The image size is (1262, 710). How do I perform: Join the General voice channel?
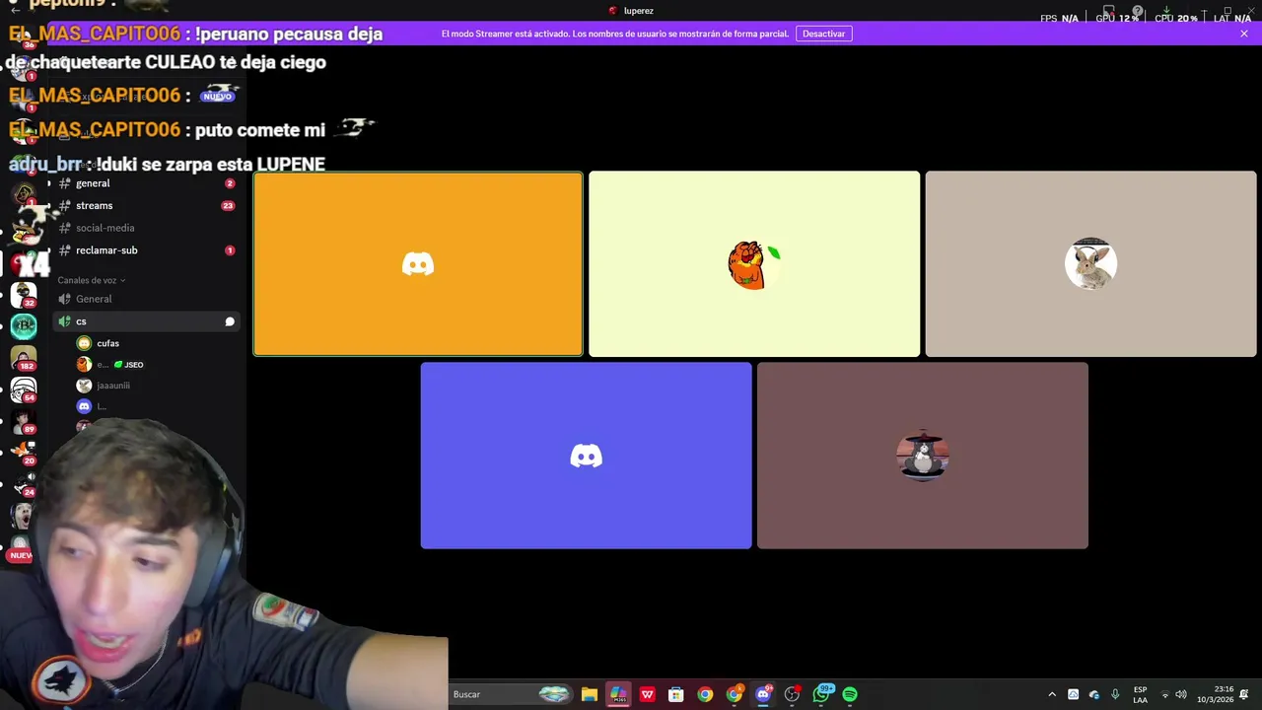tap(146, 299)
